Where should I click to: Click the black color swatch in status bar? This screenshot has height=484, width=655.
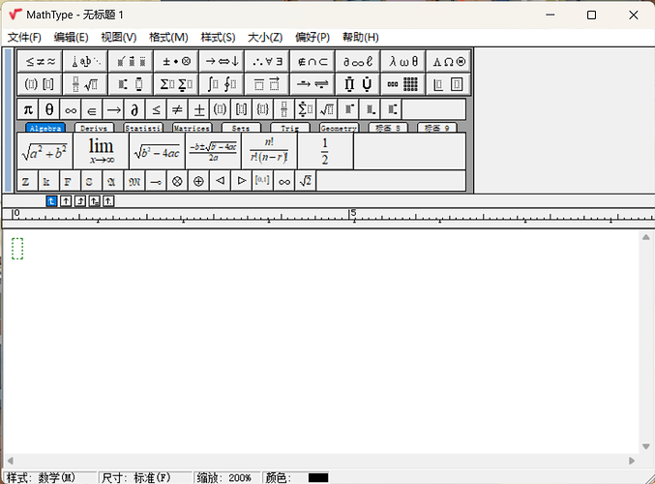(318, 478)
